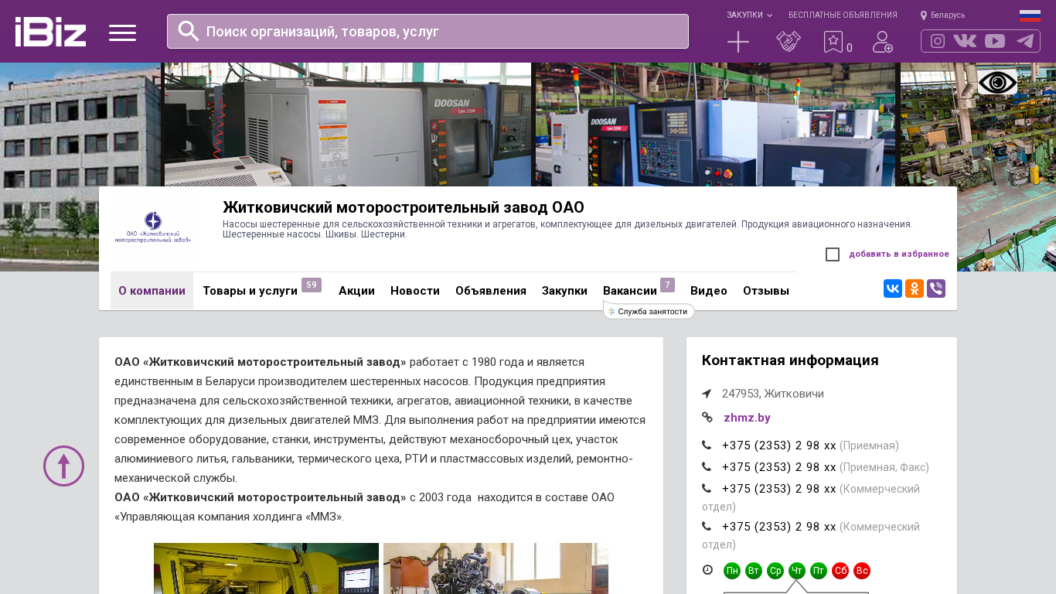
Task: Open the handshake partners icon
Action: coord(789,42)
